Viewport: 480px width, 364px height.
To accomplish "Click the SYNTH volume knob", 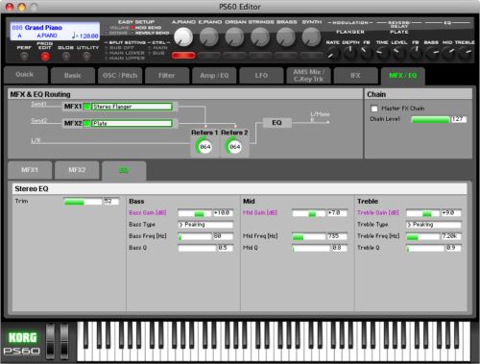I will pos(311,36).
